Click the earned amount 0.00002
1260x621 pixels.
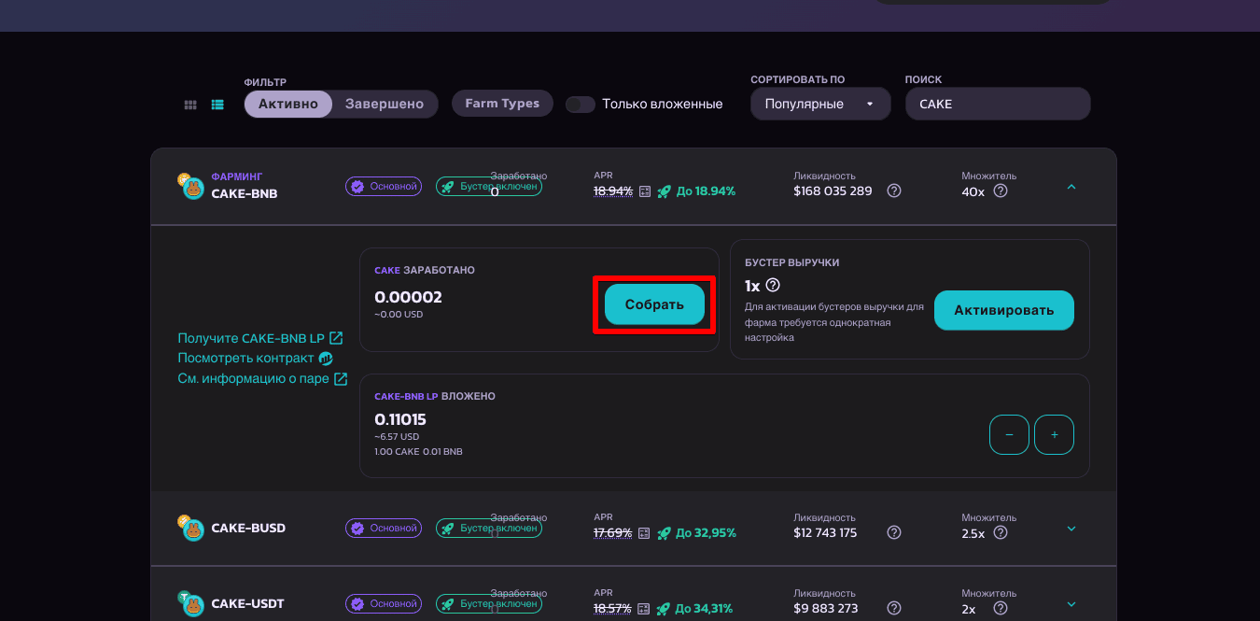[408, 297]
